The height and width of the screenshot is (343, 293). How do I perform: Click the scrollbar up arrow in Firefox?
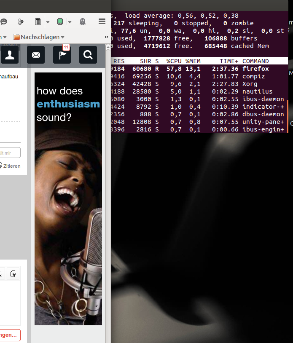point(108,47)
